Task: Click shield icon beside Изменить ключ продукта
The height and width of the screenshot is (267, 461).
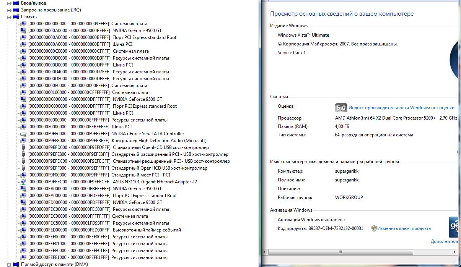Action: 374,228
